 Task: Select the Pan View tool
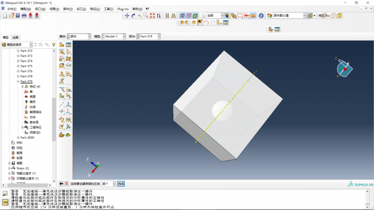click(x=127, y=16)
